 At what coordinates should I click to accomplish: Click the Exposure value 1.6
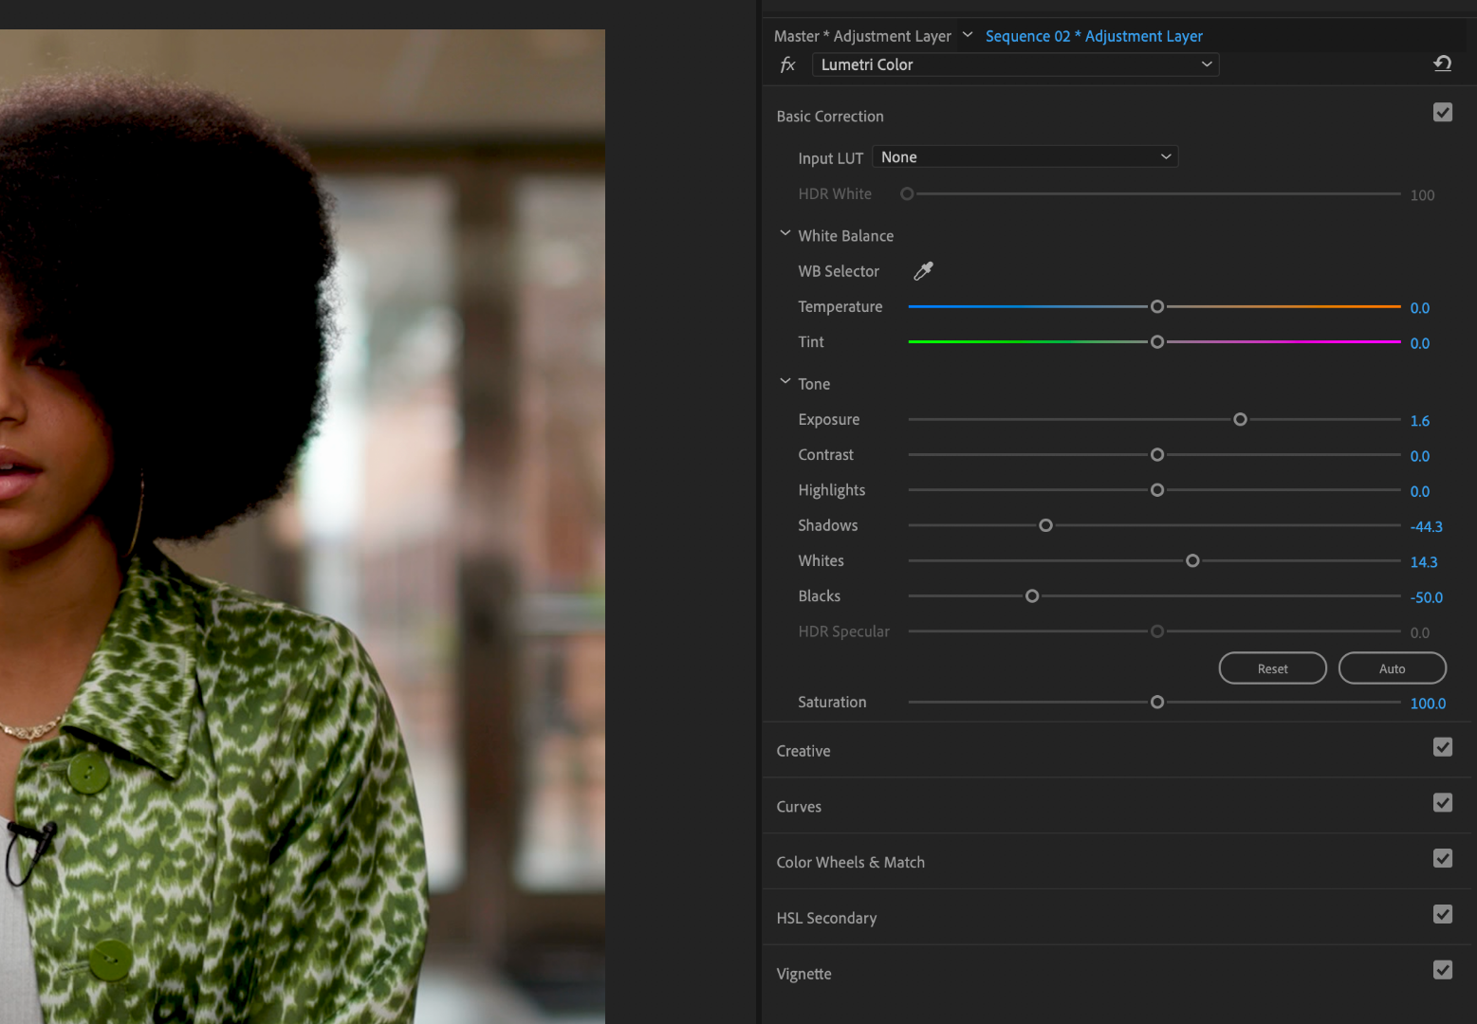tap(1419, 421)
